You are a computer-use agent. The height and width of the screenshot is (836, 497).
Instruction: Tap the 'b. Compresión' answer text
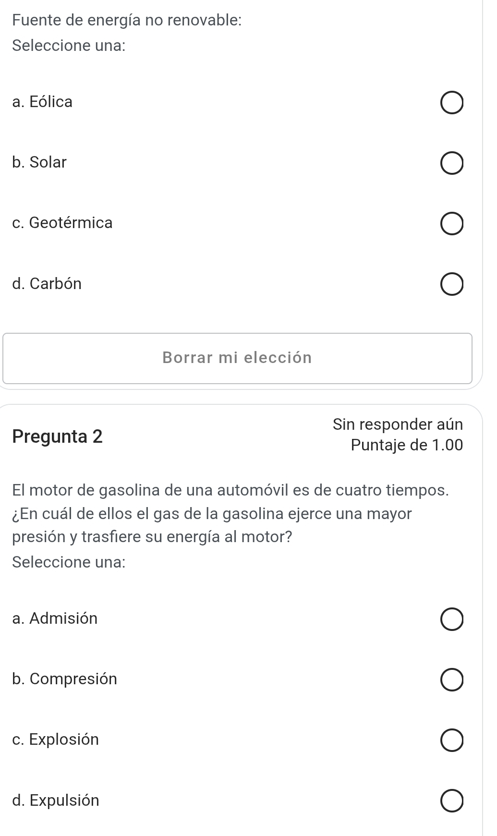click(x=65, y=678)
